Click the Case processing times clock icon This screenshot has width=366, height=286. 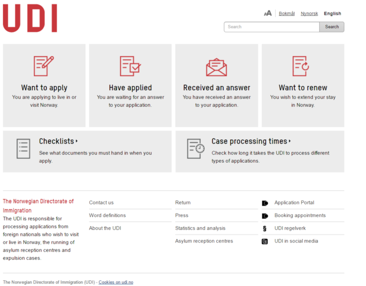click(x=196, y=149)
